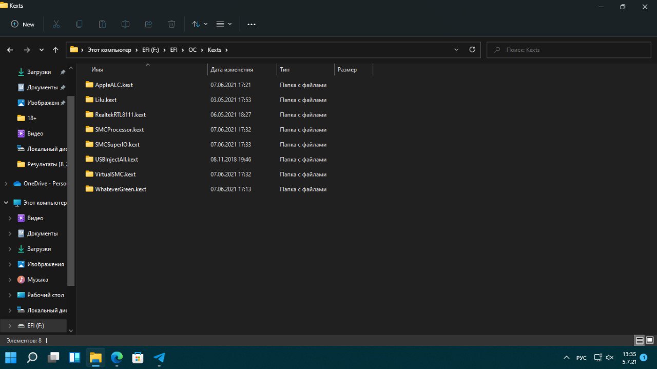Expand Видео under Этот компьютер
657x369 pixels.
click(9, 218)
